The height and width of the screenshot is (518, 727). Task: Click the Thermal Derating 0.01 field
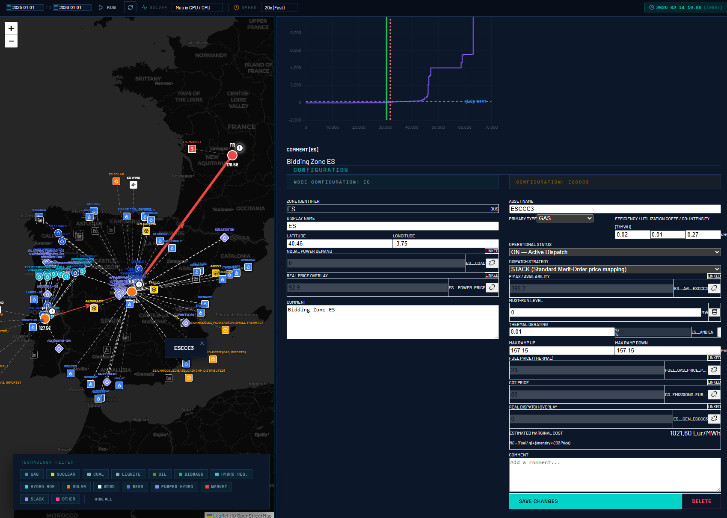coord(562,332)
